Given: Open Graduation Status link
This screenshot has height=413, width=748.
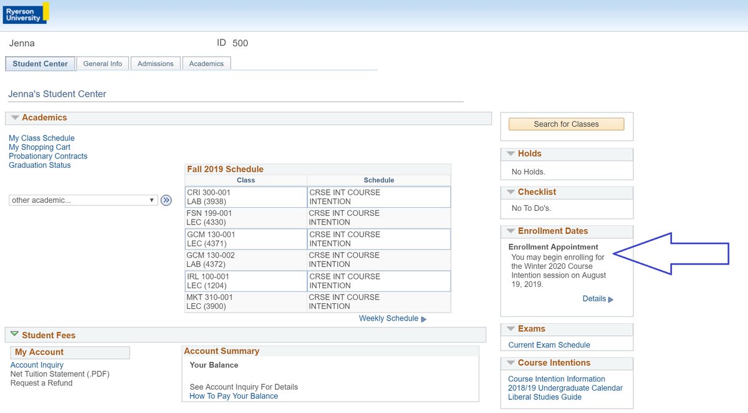Looking at the screenshot, I should (40, 165).
